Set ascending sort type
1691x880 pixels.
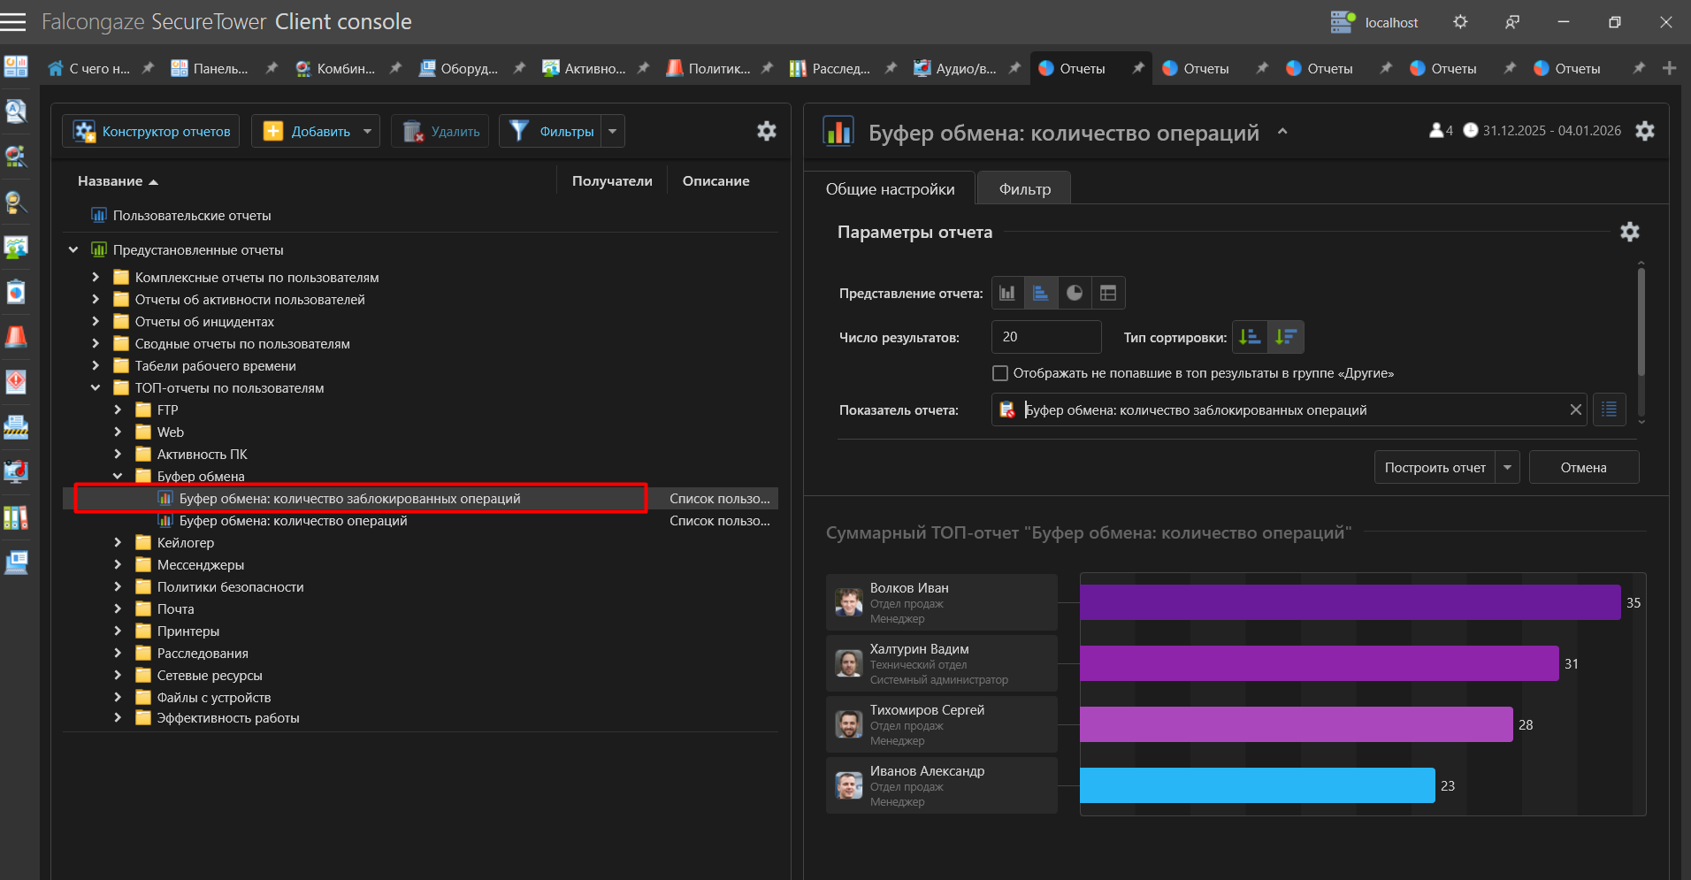point(1250,337)
